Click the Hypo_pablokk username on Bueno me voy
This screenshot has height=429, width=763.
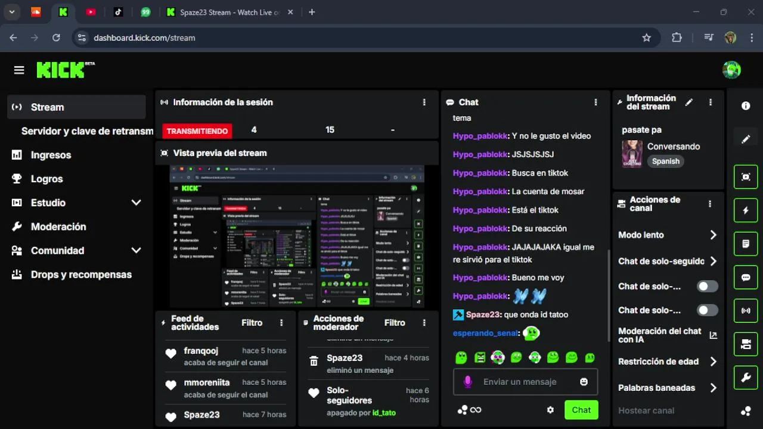pyautogui.click(x=480, y=278)
